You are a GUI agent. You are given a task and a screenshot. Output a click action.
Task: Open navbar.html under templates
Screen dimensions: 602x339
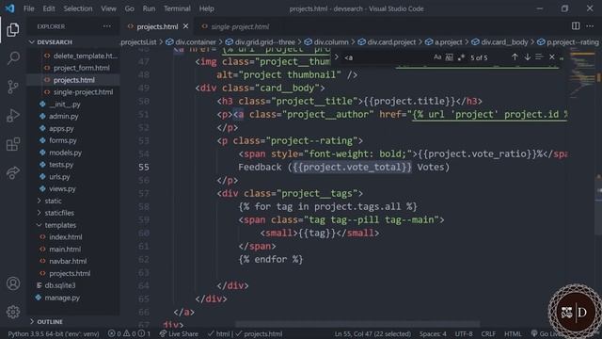point(68,261)
